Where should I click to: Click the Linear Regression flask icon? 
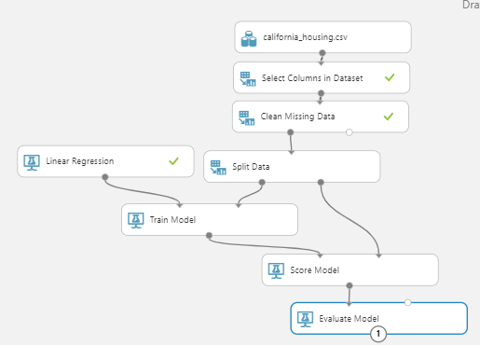(x=32, y=162)
